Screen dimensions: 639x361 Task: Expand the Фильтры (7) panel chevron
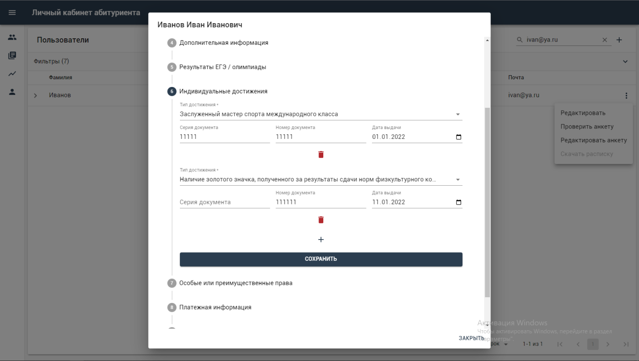[625, 61]
